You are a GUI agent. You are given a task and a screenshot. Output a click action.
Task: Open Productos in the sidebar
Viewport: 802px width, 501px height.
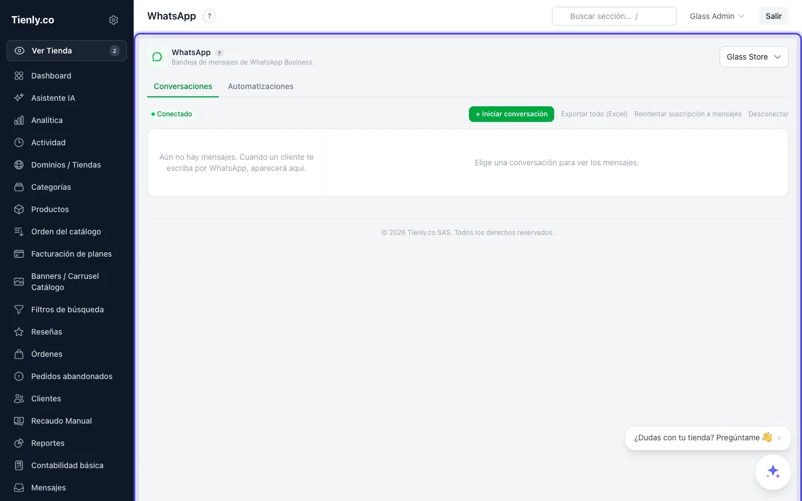pyautogui.click(x=67, y=209)
